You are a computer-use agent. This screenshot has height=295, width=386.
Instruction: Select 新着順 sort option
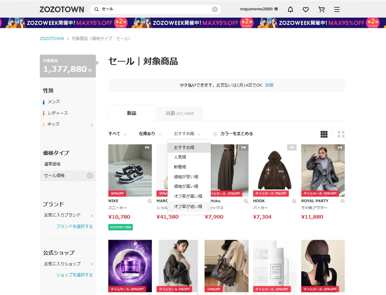pyautogui.click(x=189, y=167)
